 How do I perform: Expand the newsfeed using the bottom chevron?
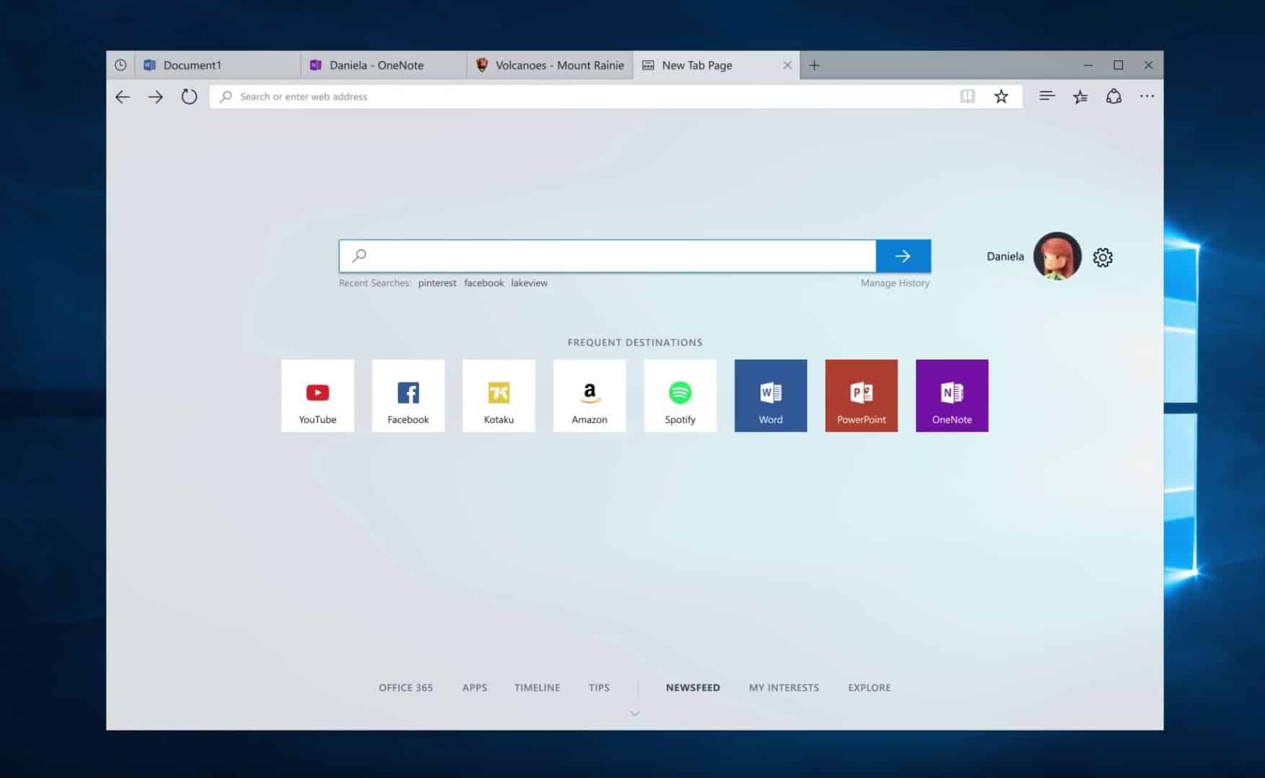pos(634,713)
